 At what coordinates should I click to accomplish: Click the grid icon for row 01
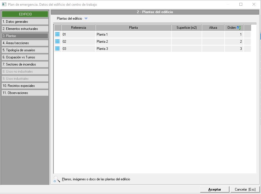pyautogui.click(x=57, y=34)
